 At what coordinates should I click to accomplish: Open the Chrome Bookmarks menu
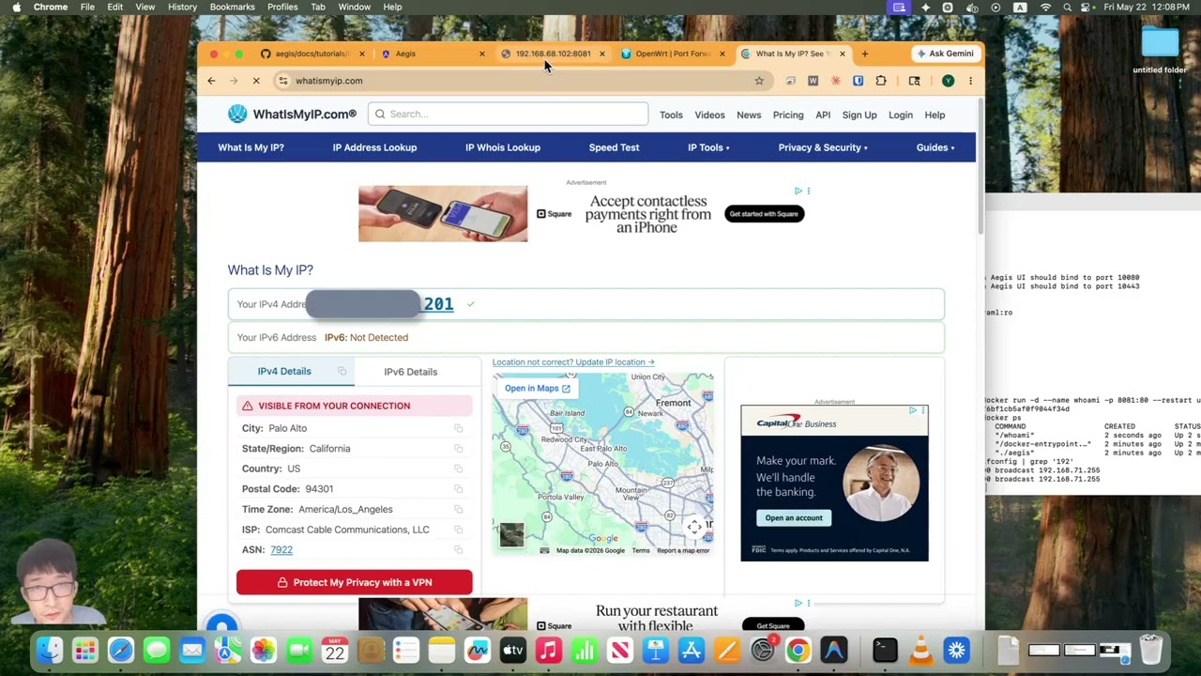pyautogui.click(x=232, y=7)
